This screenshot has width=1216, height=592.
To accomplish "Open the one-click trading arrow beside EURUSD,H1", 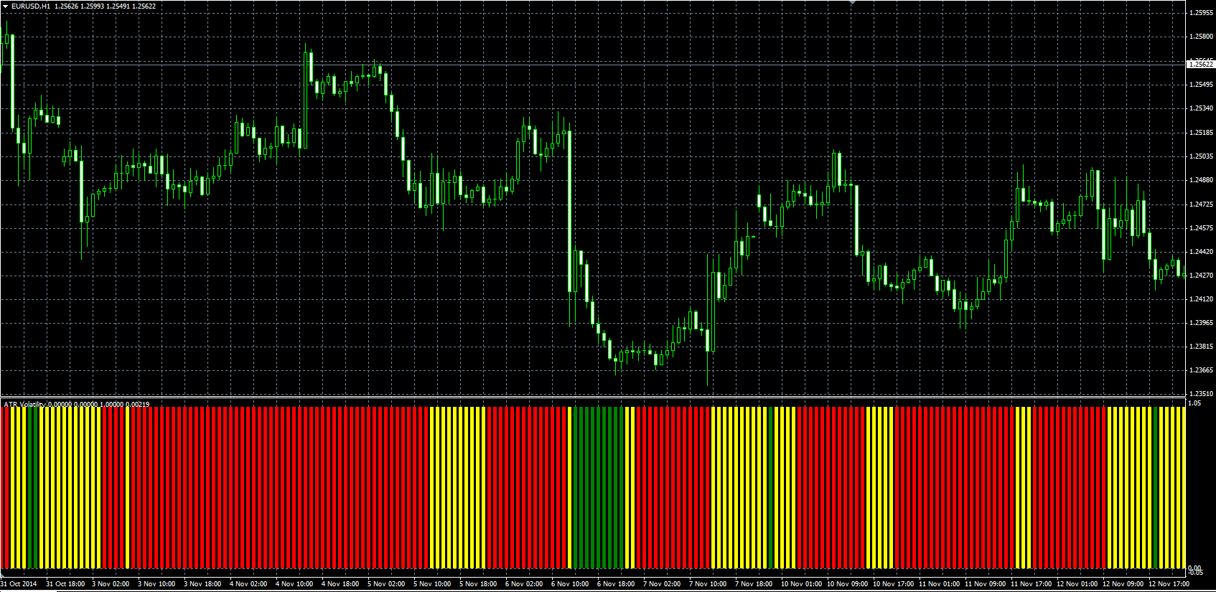I will [6, 6].
